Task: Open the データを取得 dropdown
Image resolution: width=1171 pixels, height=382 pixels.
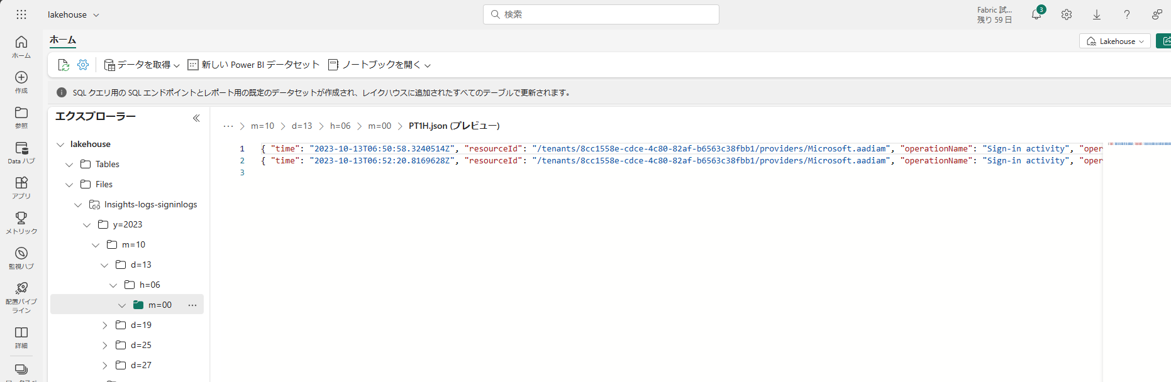Action: [x=142, y=65]
